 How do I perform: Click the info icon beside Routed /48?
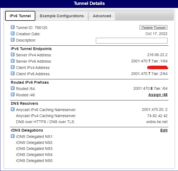(x=13, y=94)
